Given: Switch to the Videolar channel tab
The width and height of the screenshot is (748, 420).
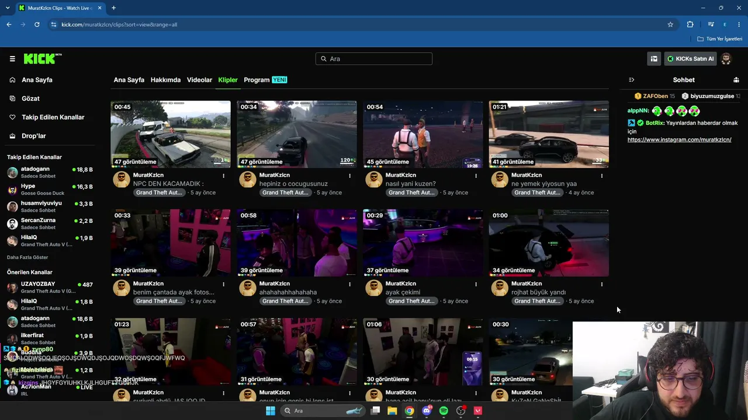Looking at the screenshot, I should pos(199,80).
